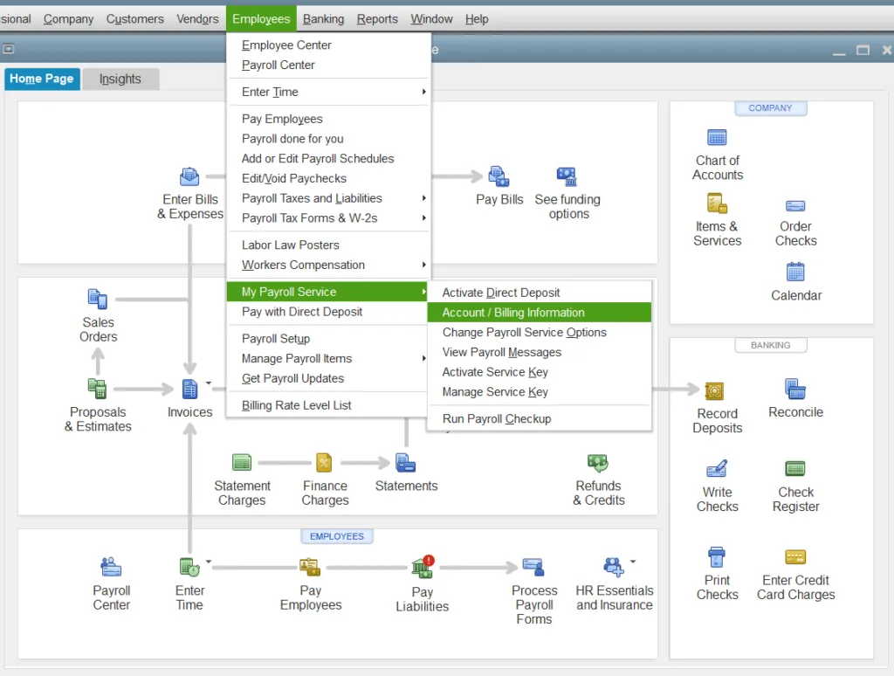This screenshot has height=676, width=894.
Task: Open HR Essentials and Insurance dropdown arrow
Action: point(633,562)
